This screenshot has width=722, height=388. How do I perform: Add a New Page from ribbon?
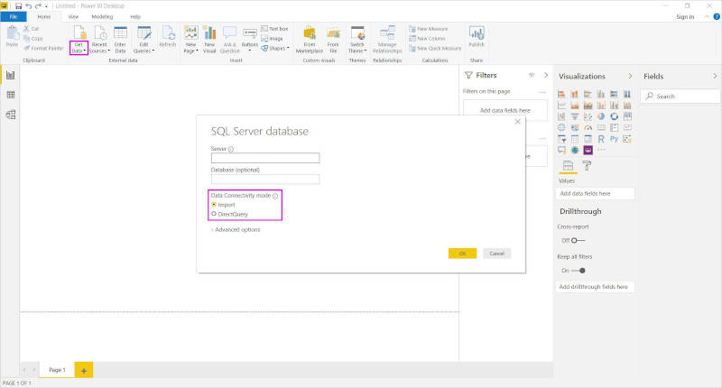190,40
